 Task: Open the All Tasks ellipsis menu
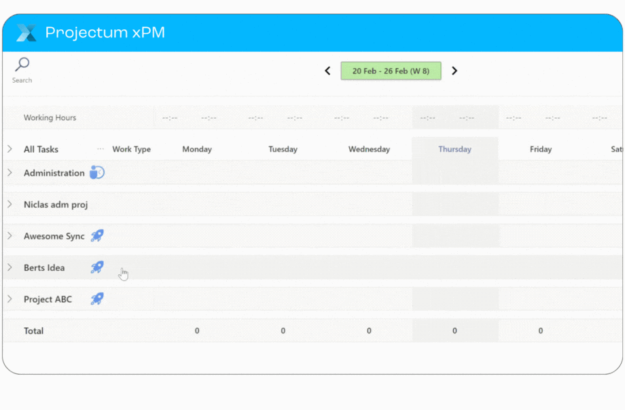tap(101, 149)
